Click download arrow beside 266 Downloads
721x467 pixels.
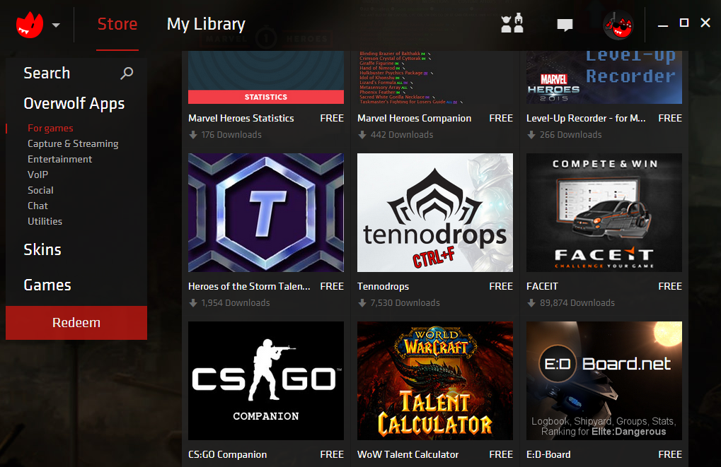tap(531, 135)
